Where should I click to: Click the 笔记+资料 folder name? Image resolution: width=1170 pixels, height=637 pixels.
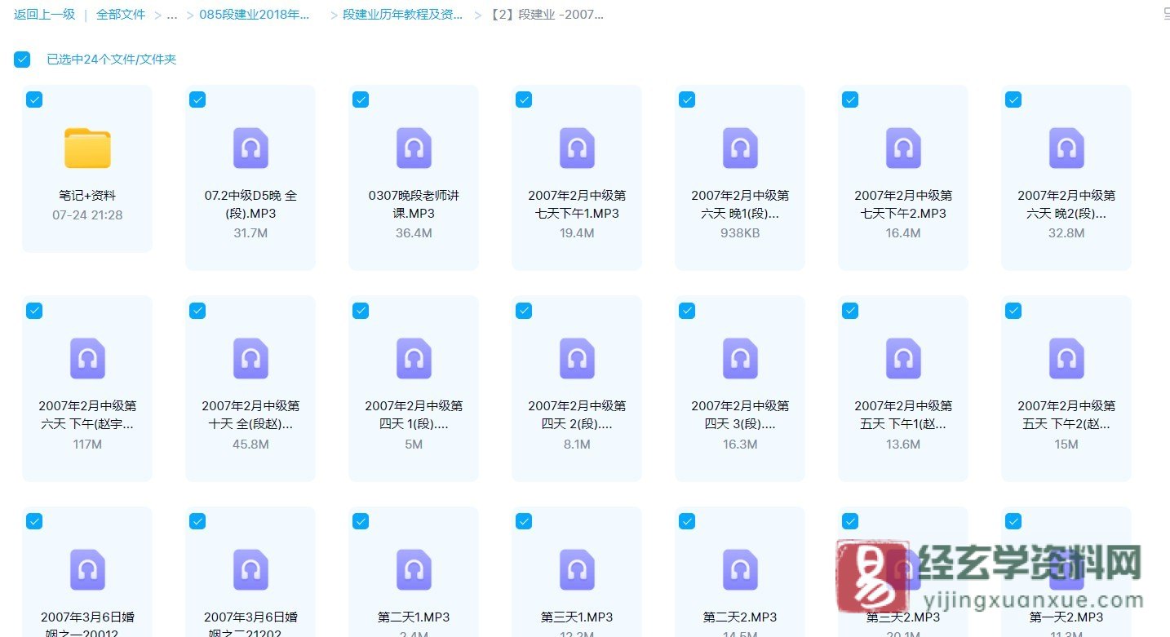click(87, 196)
